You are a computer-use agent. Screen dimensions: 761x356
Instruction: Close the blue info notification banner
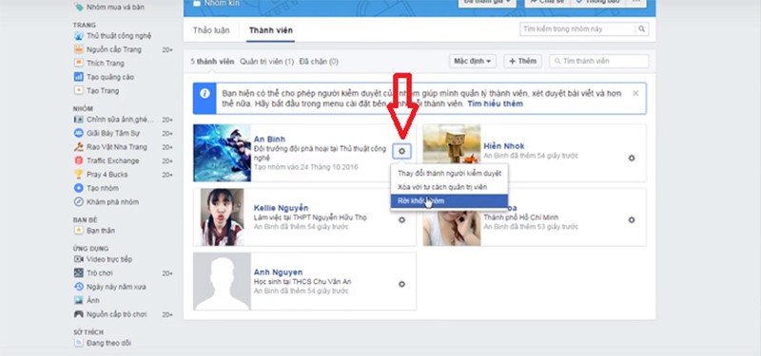coord(635,93)
